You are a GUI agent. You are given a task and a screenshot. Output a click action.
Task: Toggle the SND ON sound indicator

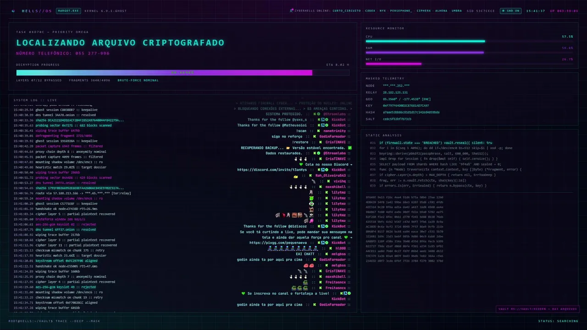510,11
